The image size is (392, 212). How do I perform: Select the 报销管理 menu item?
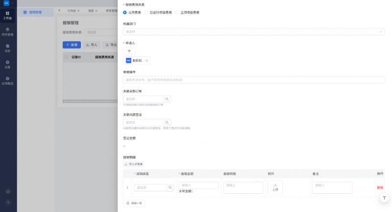point(35,12)
